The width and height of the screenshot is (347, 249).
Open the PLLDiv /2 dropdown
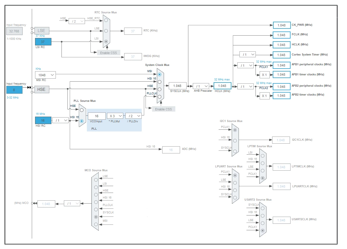coord(133,116)
